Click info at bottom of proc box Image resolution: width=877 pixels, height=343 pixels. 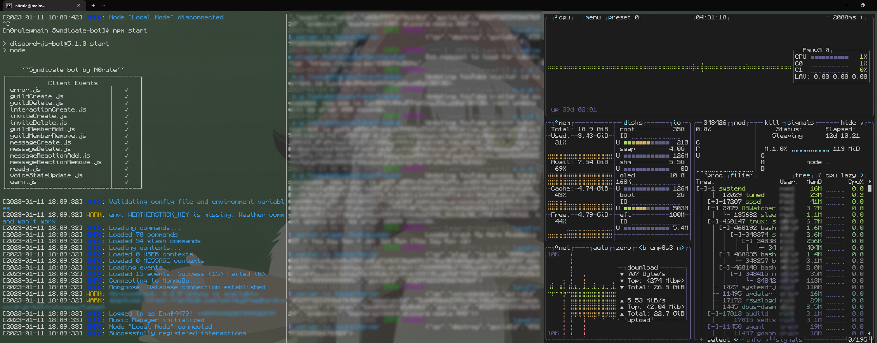pyautogui.click(x=753, y=340)
